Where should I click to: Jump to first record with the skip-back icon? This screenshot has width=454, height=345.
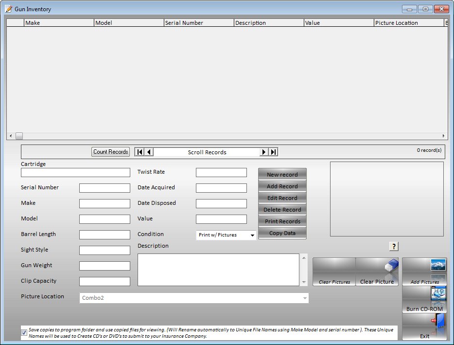pyautogui.click(x=140, y=151)
